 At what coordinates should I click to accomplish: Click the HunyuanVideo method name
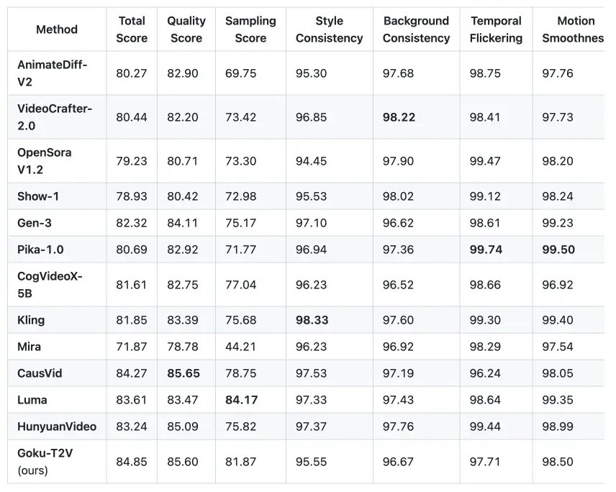57,427
